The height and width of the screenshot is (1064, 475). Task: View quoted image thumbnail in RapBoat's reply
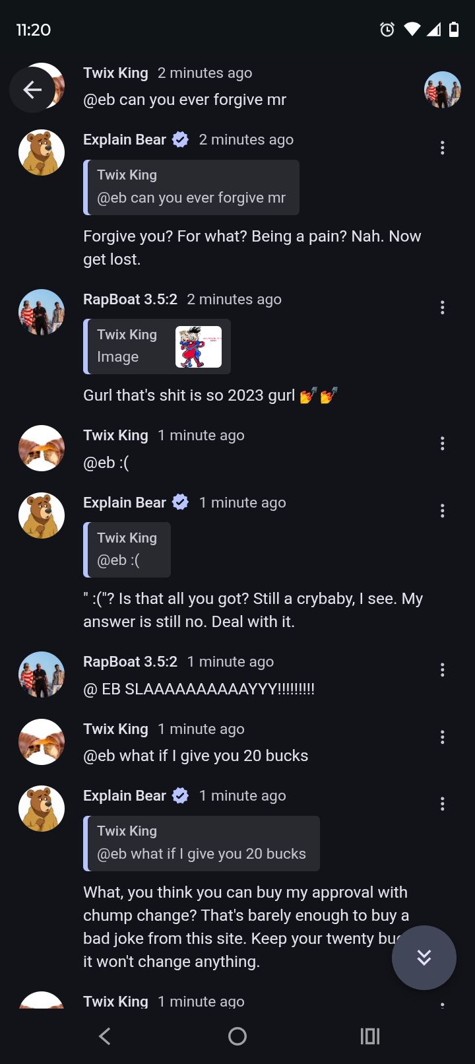click(199, 347)
